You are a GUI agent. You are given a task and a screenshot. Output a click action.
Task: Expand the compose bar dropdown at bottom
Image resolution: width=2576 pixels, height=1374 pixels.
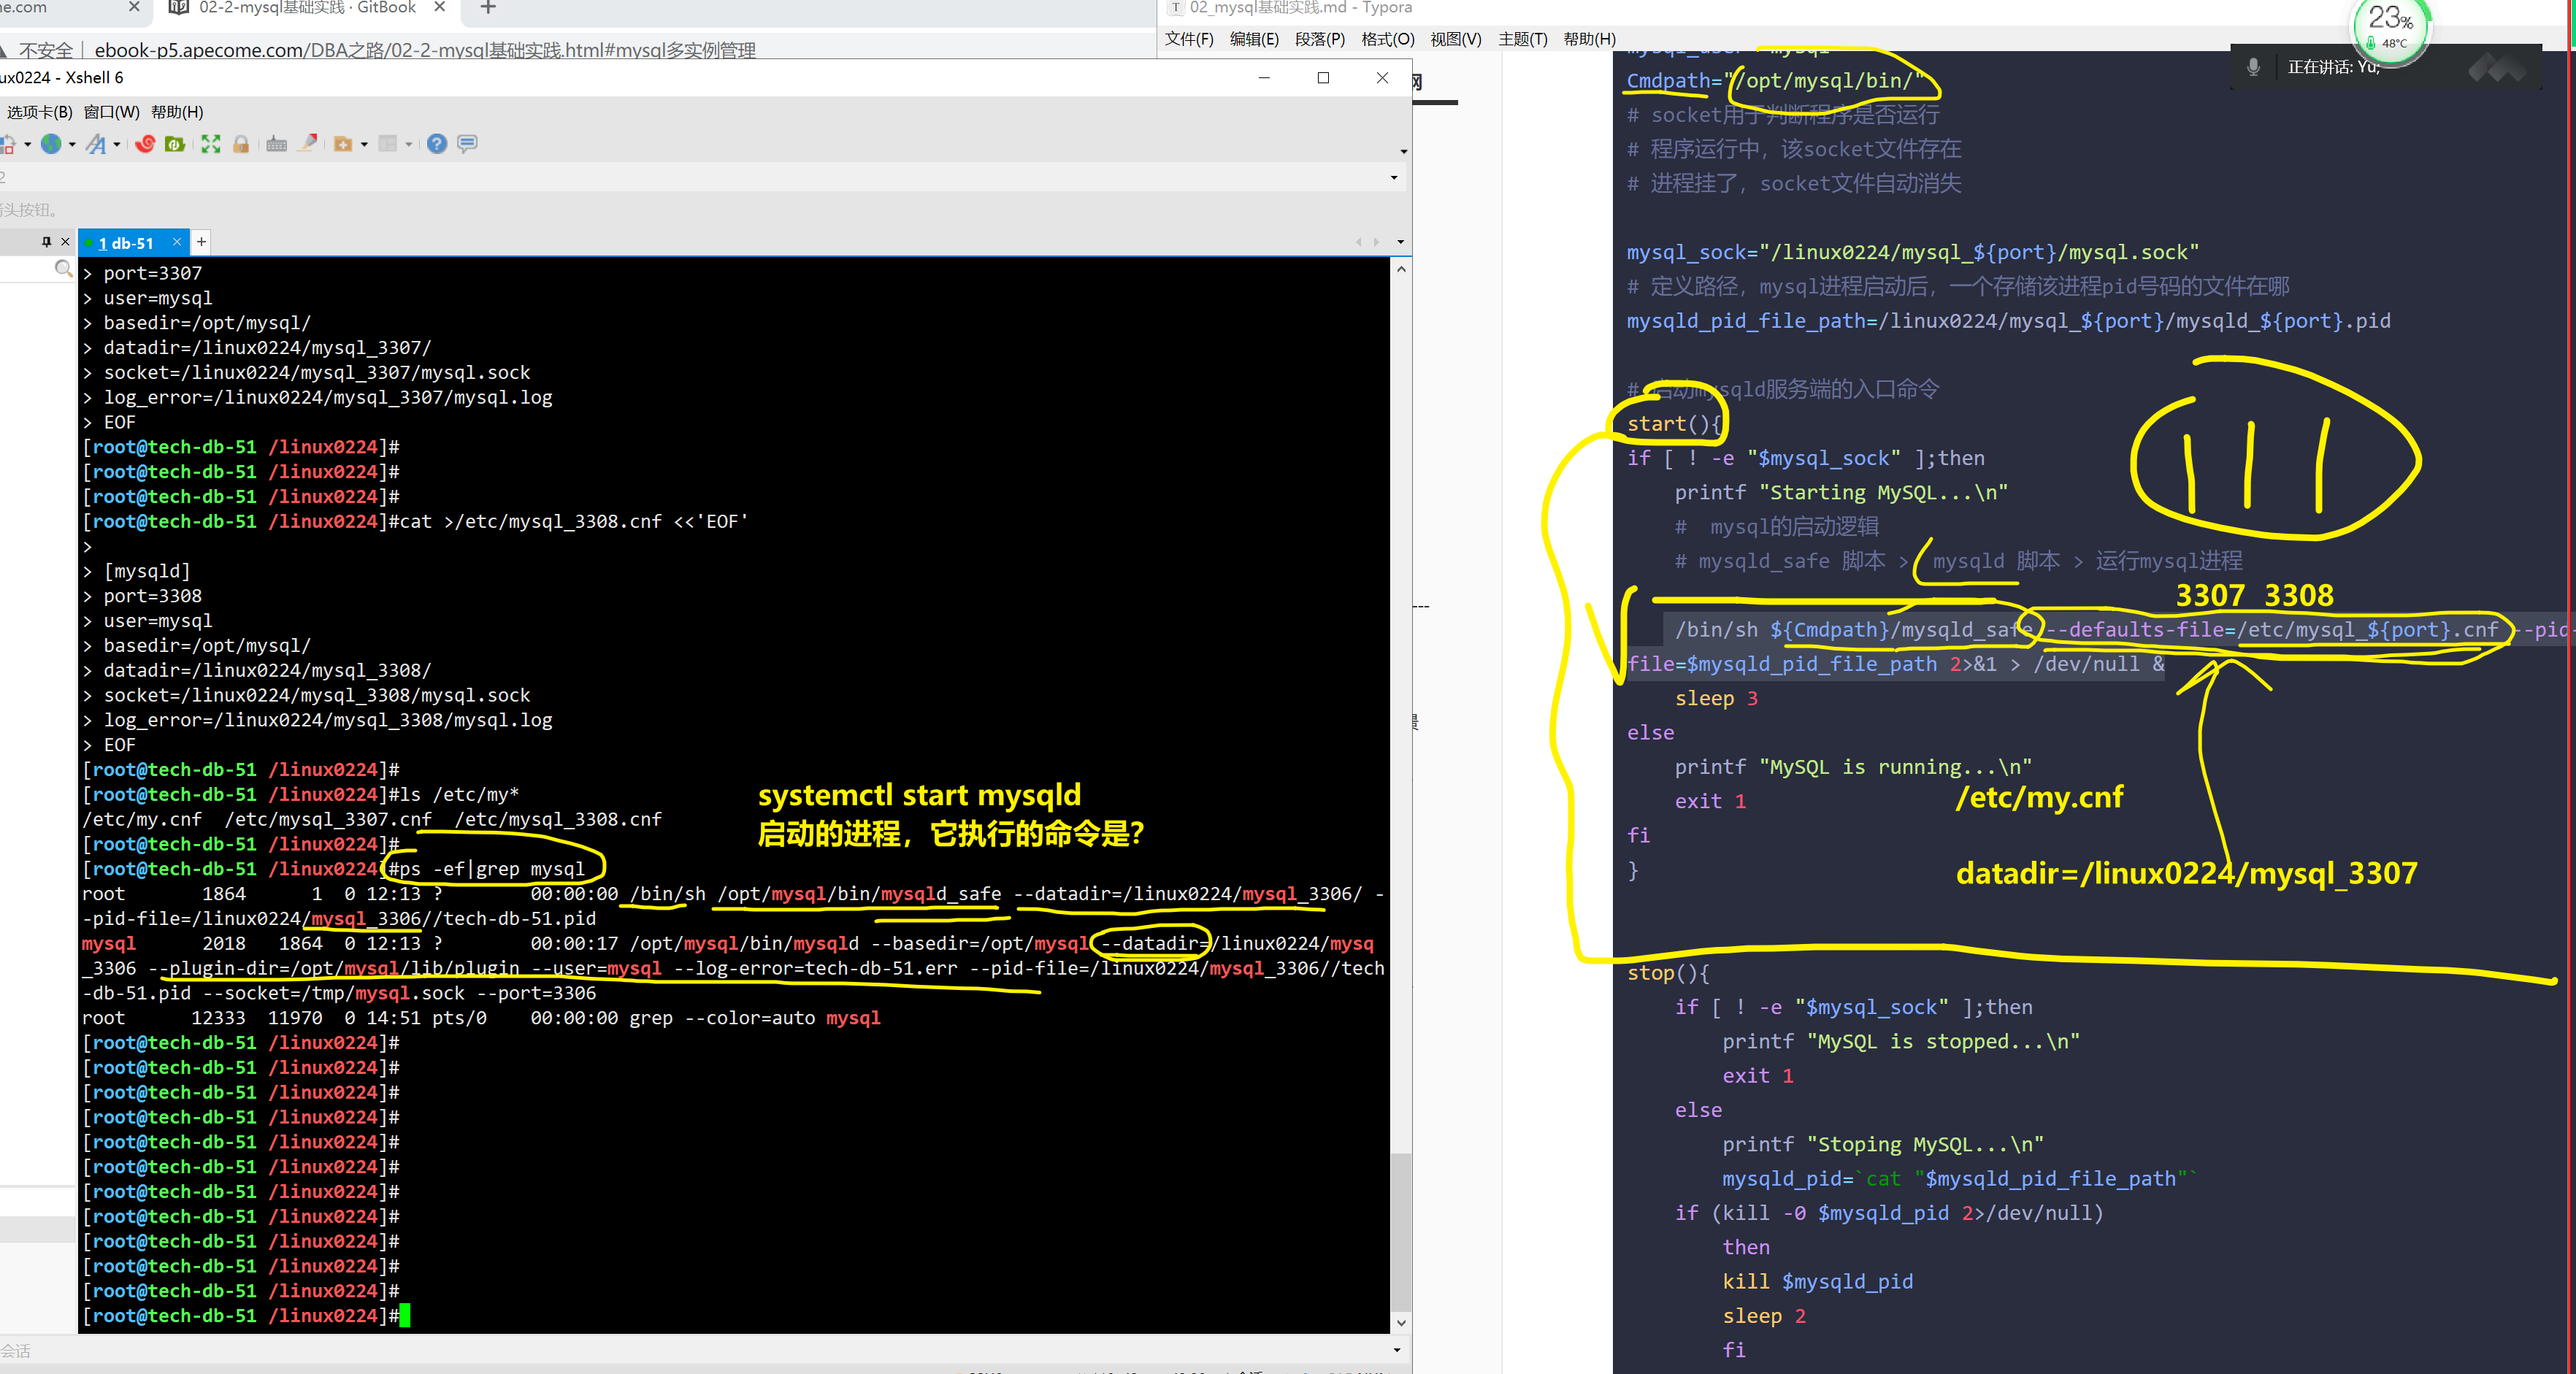pos(1397,1351)
